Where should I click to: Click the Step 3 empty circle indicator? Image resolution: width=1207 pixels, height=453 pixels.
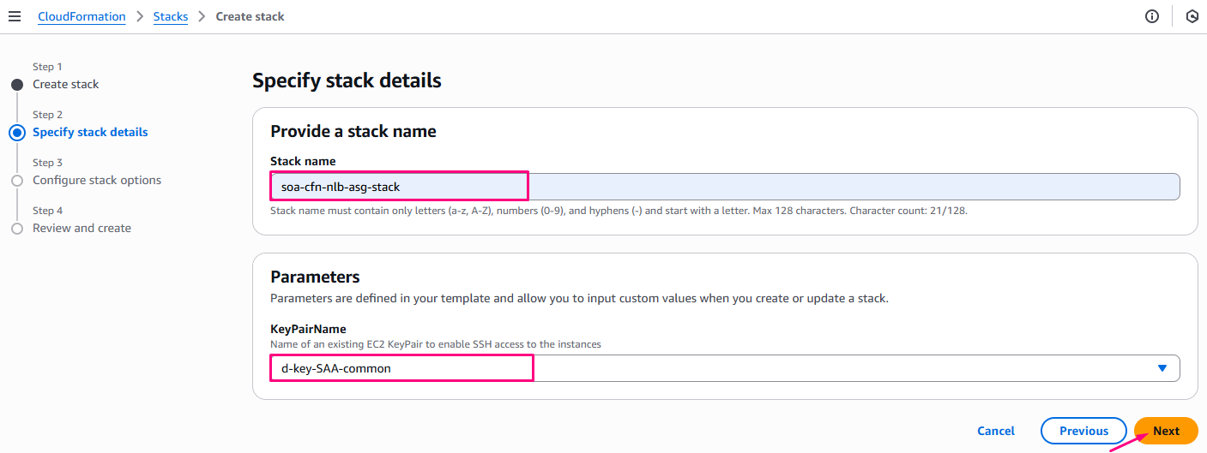point(17,181)
